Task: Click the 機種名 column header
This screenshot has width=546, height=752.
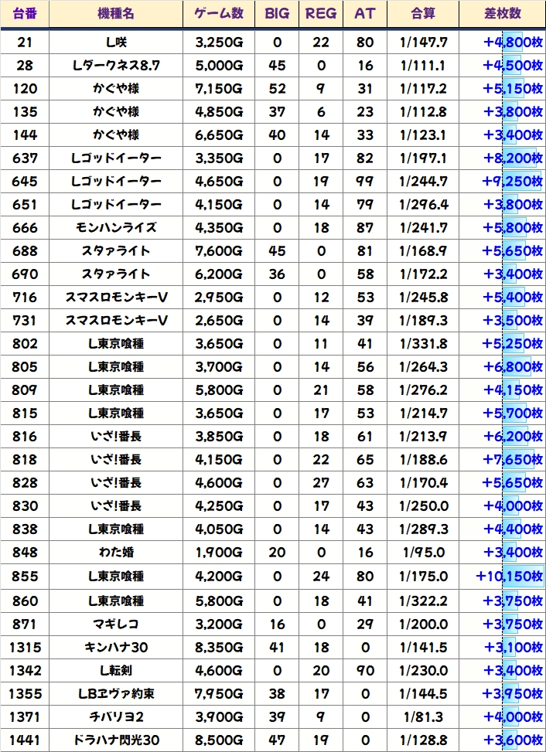Action: pyautogui.click(x=116, y=13)
